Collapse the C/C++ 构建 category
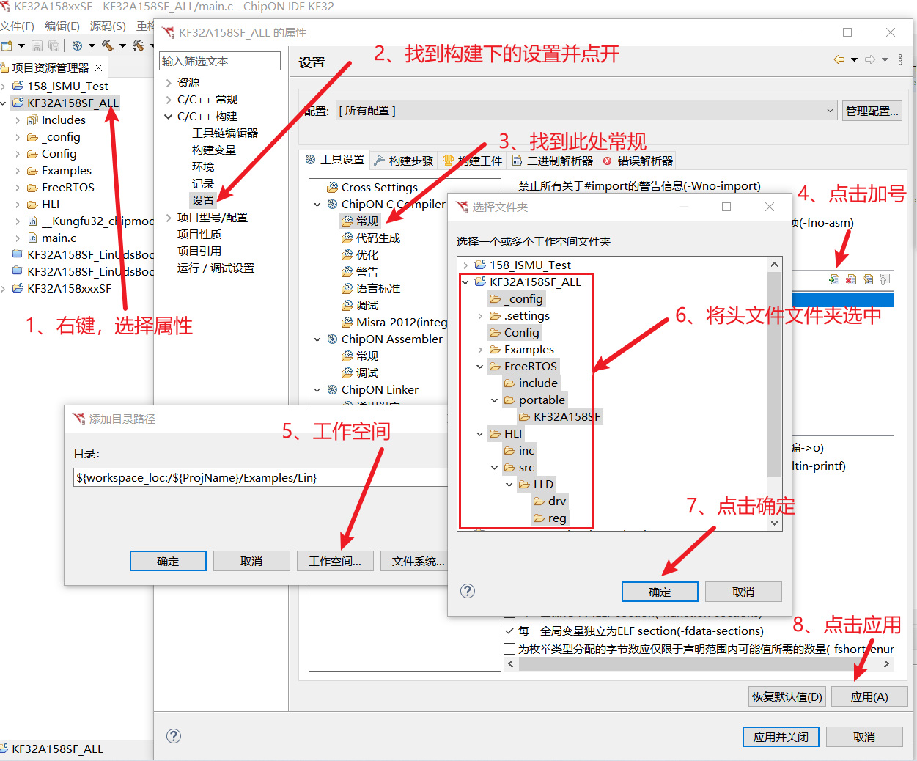 point(169,117)
